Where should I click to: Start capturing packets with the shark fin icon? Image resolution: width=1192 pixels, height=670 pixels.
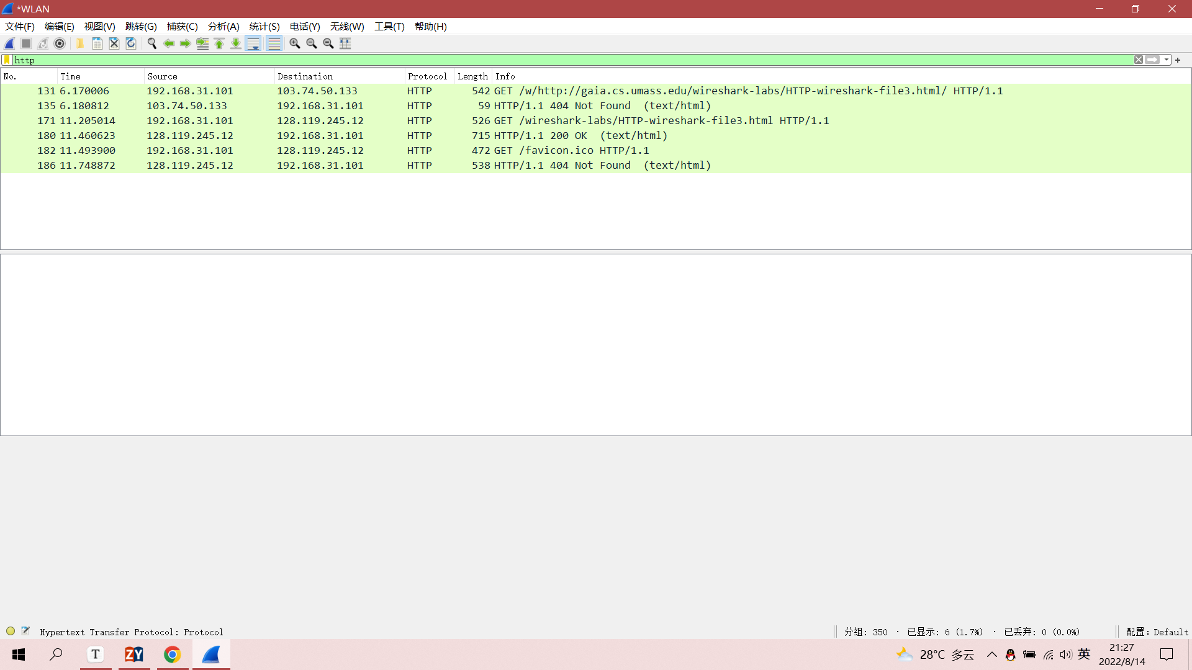pyautogui.click(x=9, y=43)
